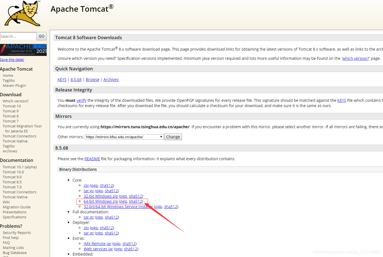The height and width of the screenshot is (257, 383).
Task: Open Tomcat 7.0 documentation
Action: pos(12,187)
